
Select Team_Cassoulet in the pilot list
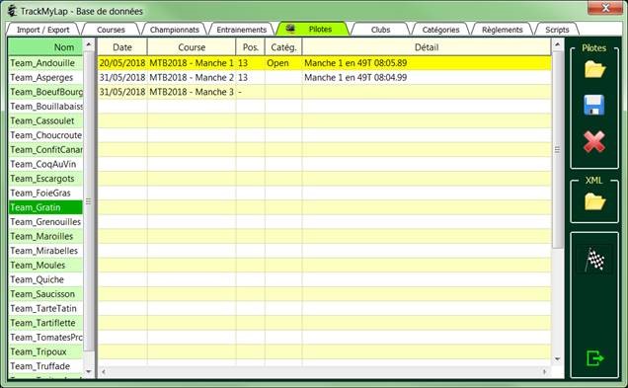[x=45, y=120]
